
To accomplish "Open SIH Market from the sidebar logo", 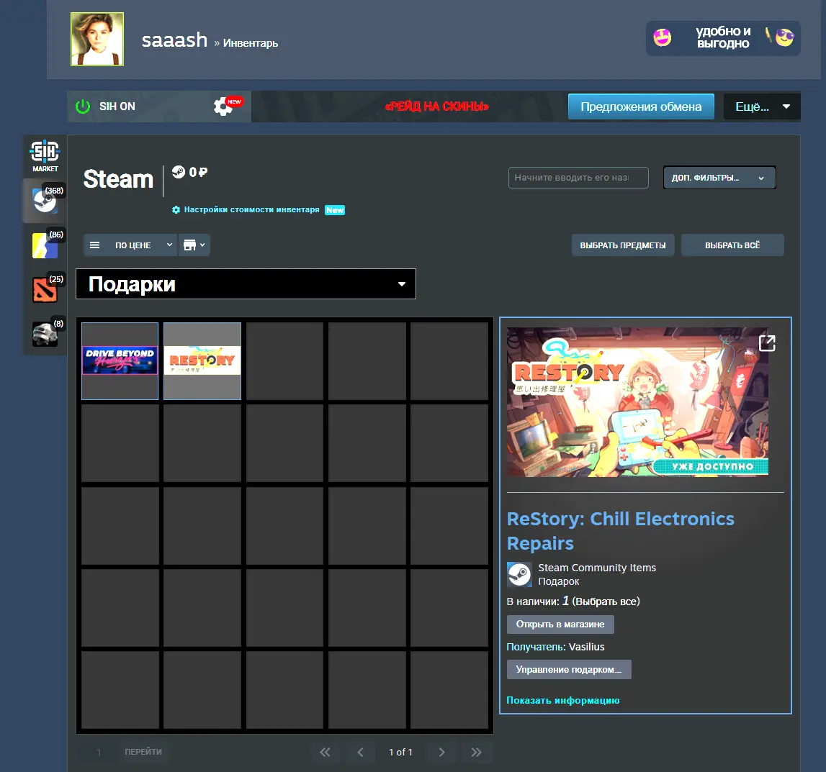I will tap(45, 156).
